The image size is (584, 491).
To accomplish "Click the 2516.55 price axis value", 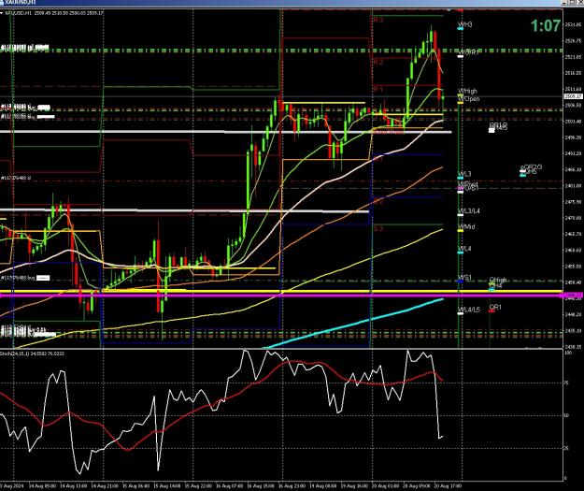I will (x=573, y=73).
